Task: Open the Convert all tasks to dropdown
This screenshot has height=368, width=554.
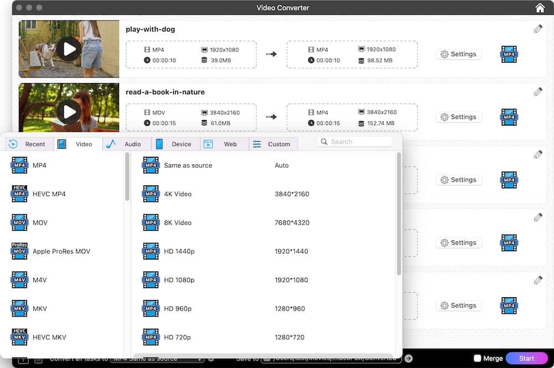Action: 157,359
